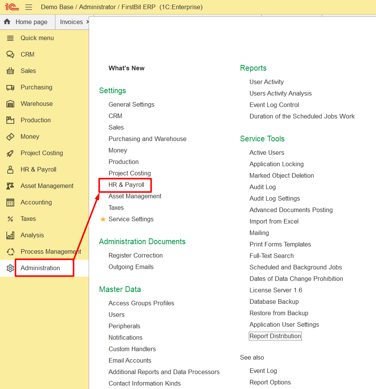Open the User Activity report
376x389 pixels.
tap(267, 82)
